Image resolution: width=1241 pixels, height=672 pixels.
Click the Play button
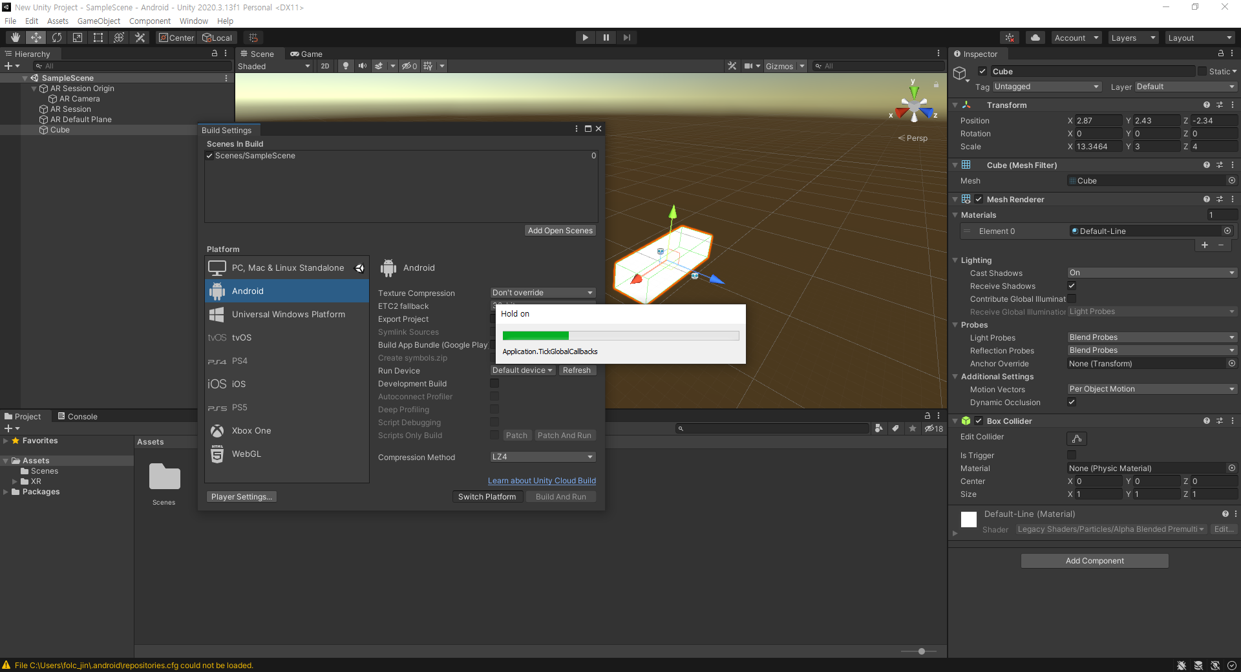pyautogui.click(x=585, y=37)
